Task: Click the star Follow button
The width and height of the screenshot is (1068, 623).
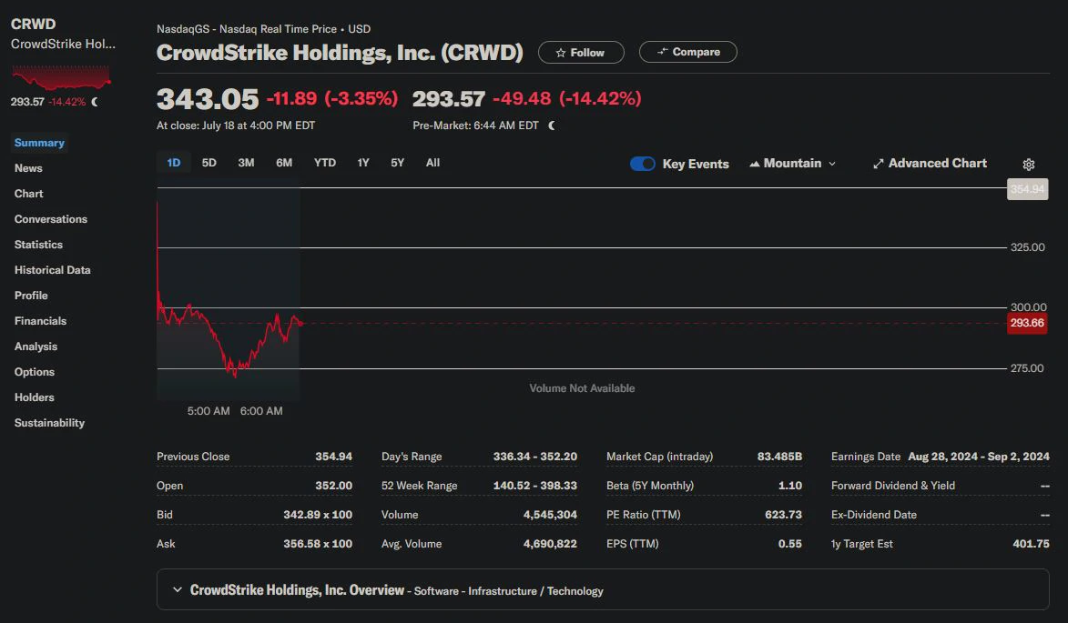Action: click(x=581, y=53)
